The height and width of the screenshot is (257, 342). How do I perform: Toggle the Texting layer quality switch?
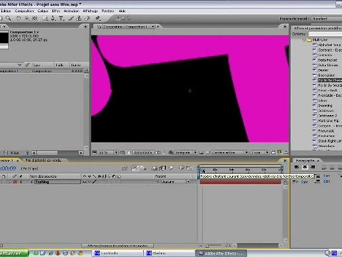94,182
